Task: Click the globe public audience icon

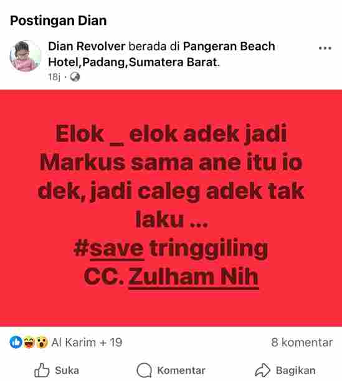Action: pyautogui.click(x=75, y=77)
